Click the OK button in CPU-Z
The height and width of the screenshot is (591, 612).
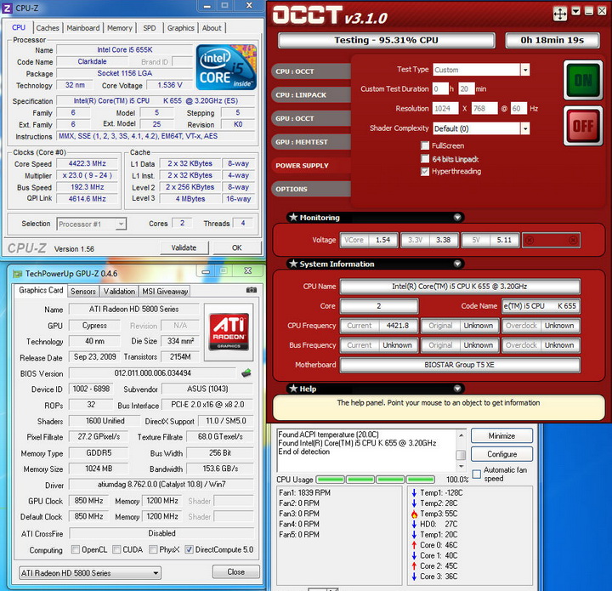pyautogui.click(x=237, y=247)
